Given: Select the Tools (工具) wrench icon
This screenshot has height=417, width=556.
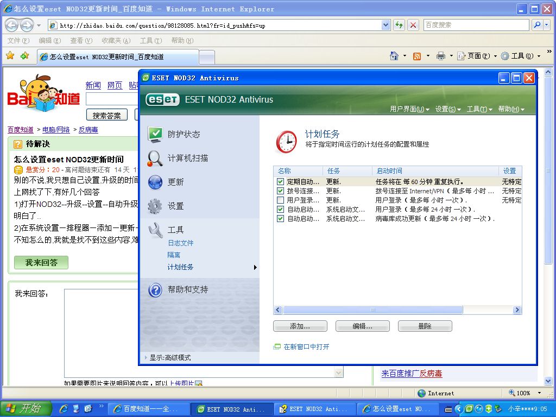Looking at the screenshot, I should tap(155, 230).
